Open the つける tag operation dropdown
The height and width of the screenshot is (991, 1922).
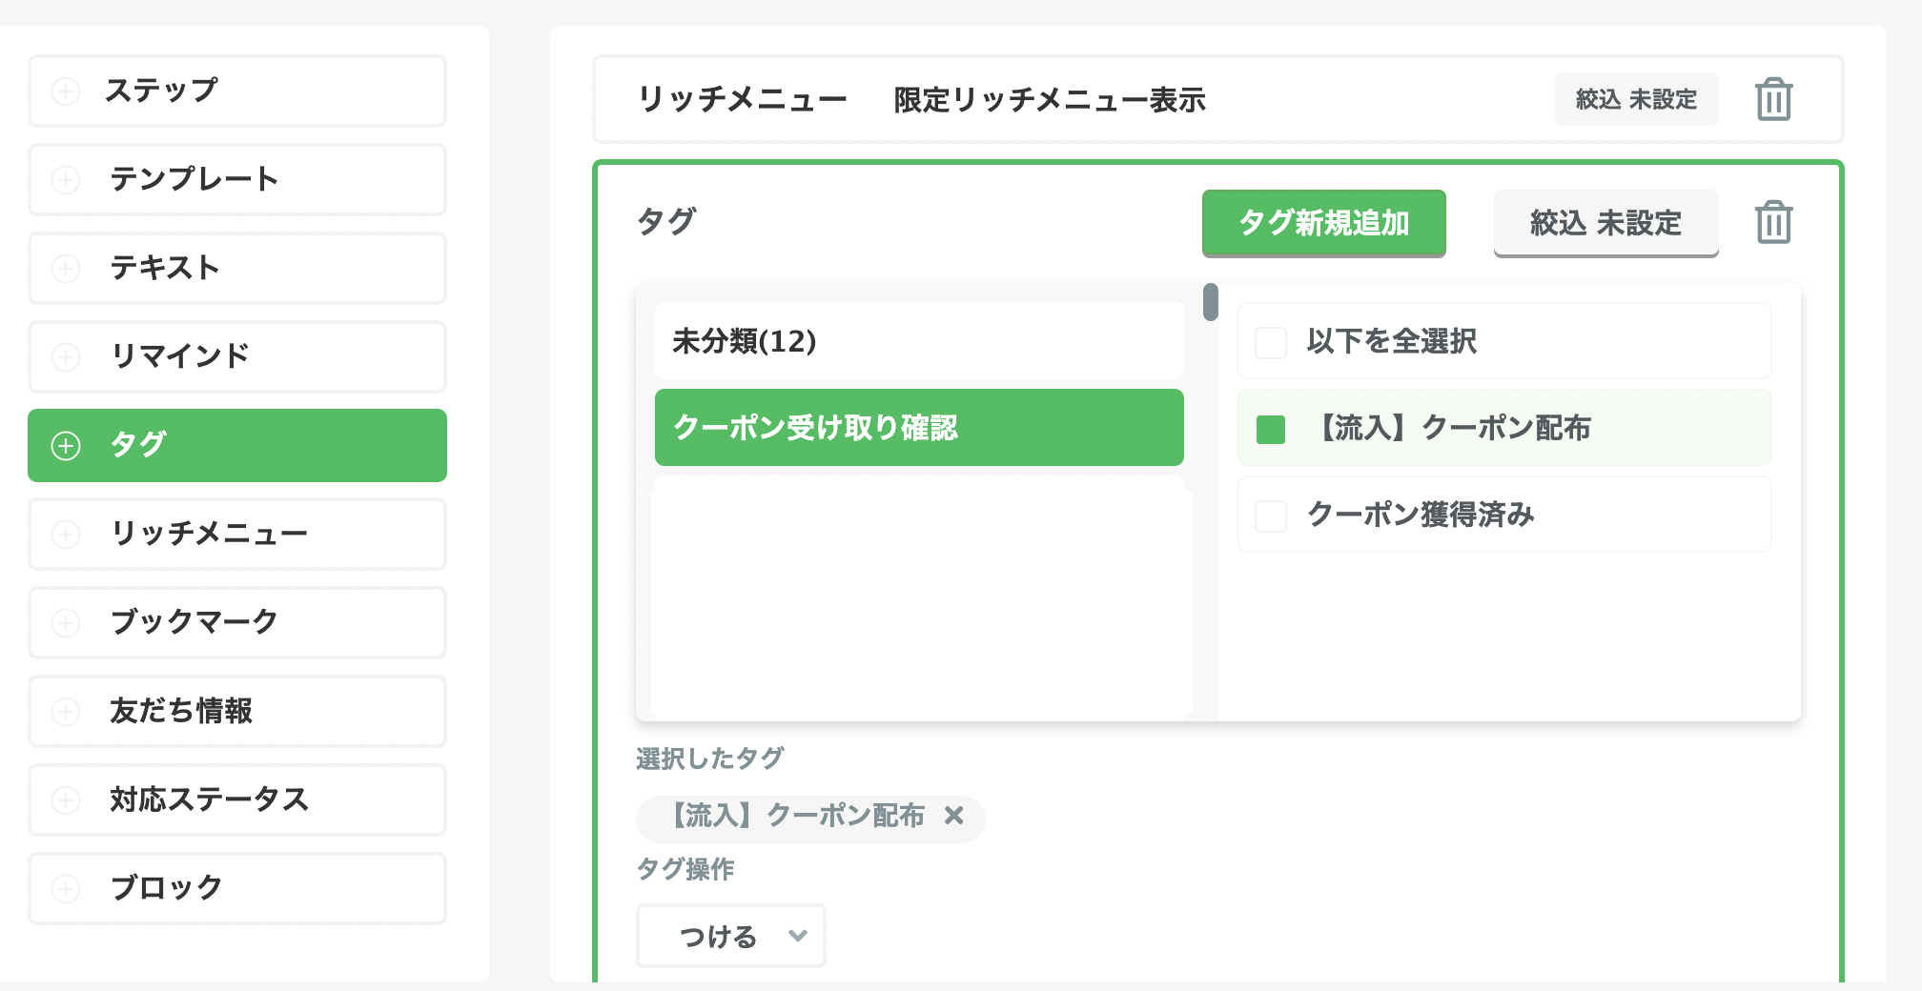point(731,936)
